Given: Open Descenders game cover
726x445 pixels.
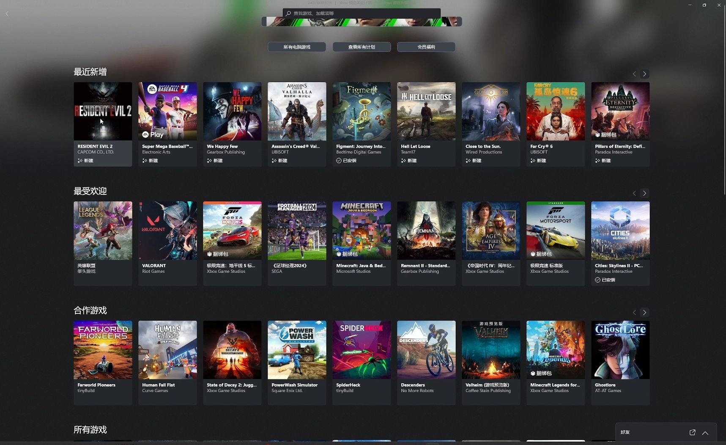Looking at the screenshot, I should [x=426, y=350].
